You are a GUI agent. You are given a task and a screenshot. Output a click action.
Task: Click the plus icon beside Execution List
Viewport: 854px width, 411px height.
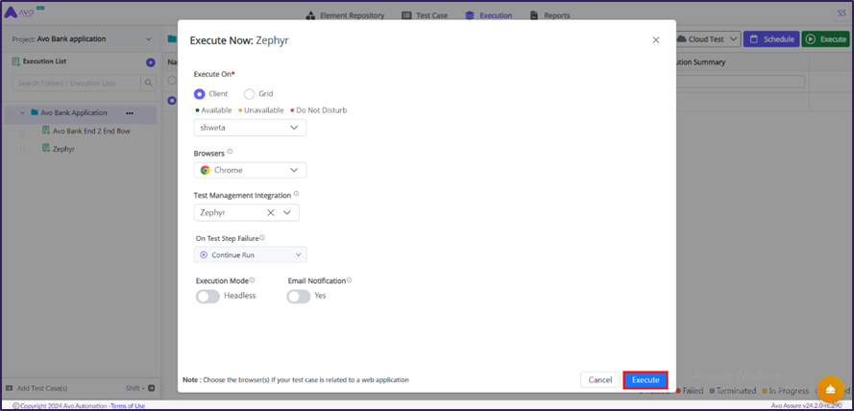click(150, 62)
